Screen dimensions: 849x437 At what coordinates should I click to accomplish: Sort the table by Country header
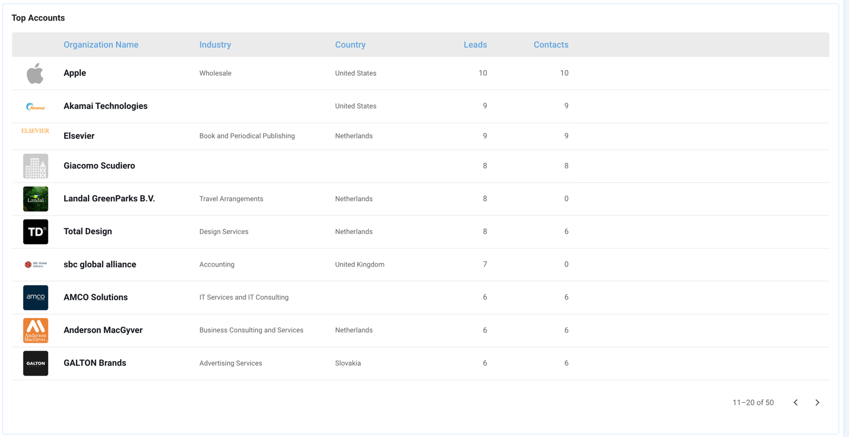point(350,45)
